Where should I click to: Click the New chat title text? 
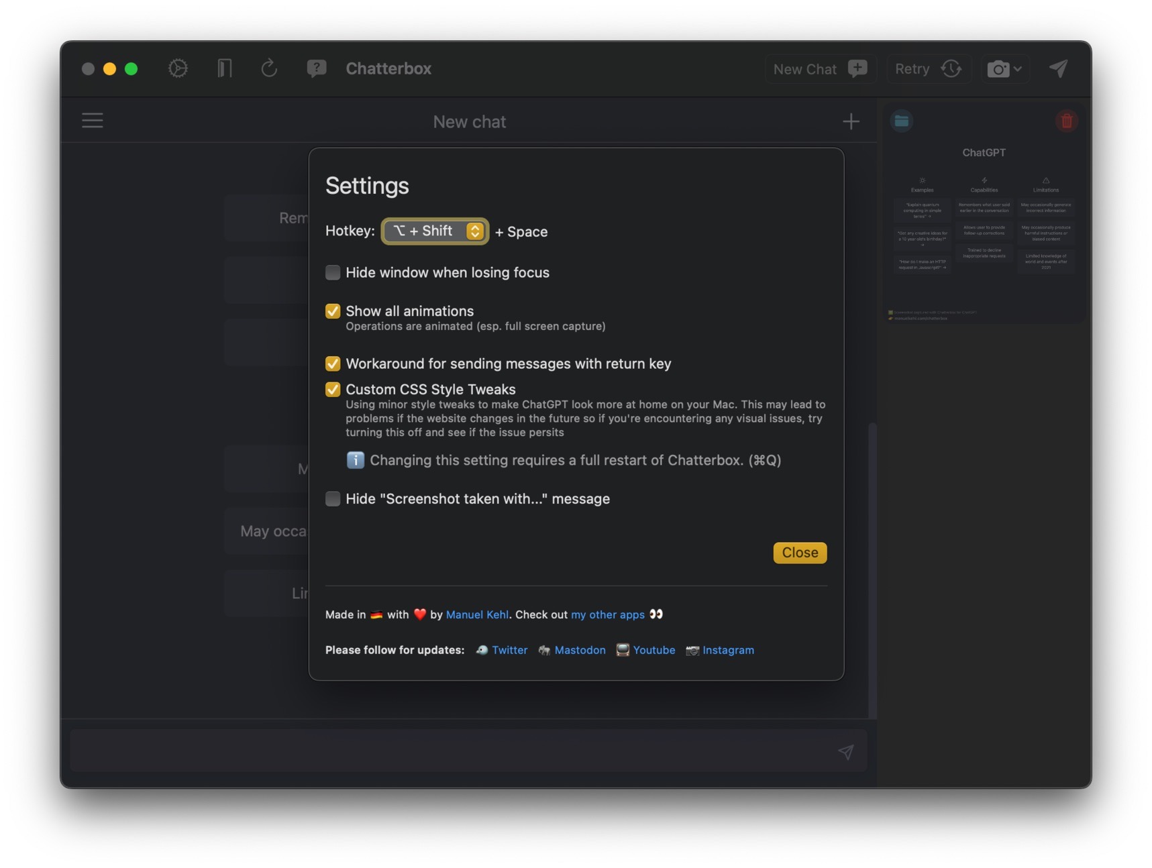469,122
